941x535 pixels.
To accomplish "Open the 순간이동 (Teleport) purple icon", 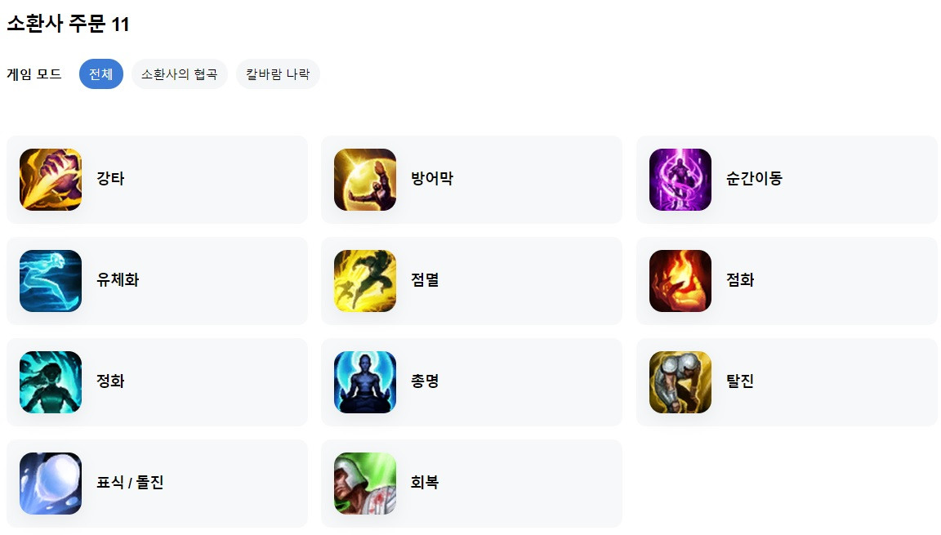I will [x=680, y=180].
